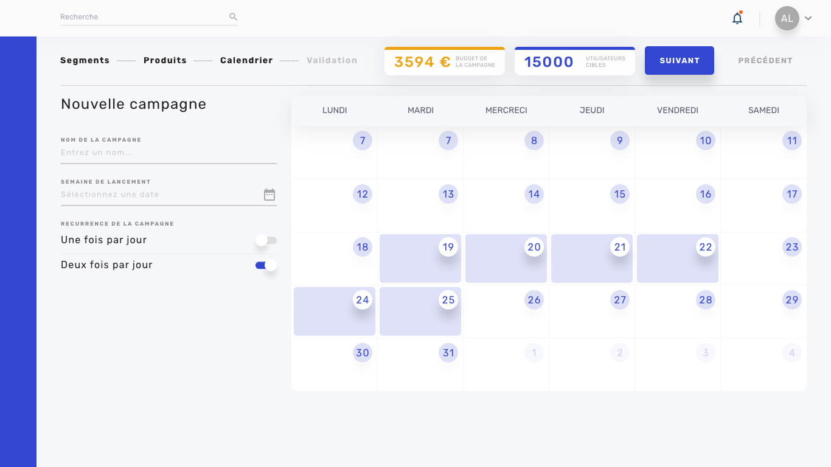Focus the Sélectionnez une date field

click(x=161, y=195)
